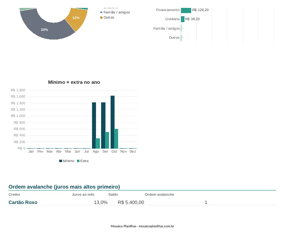
Task: Click the 'Ordem avalanche' column header
Action: coord(160,194)
